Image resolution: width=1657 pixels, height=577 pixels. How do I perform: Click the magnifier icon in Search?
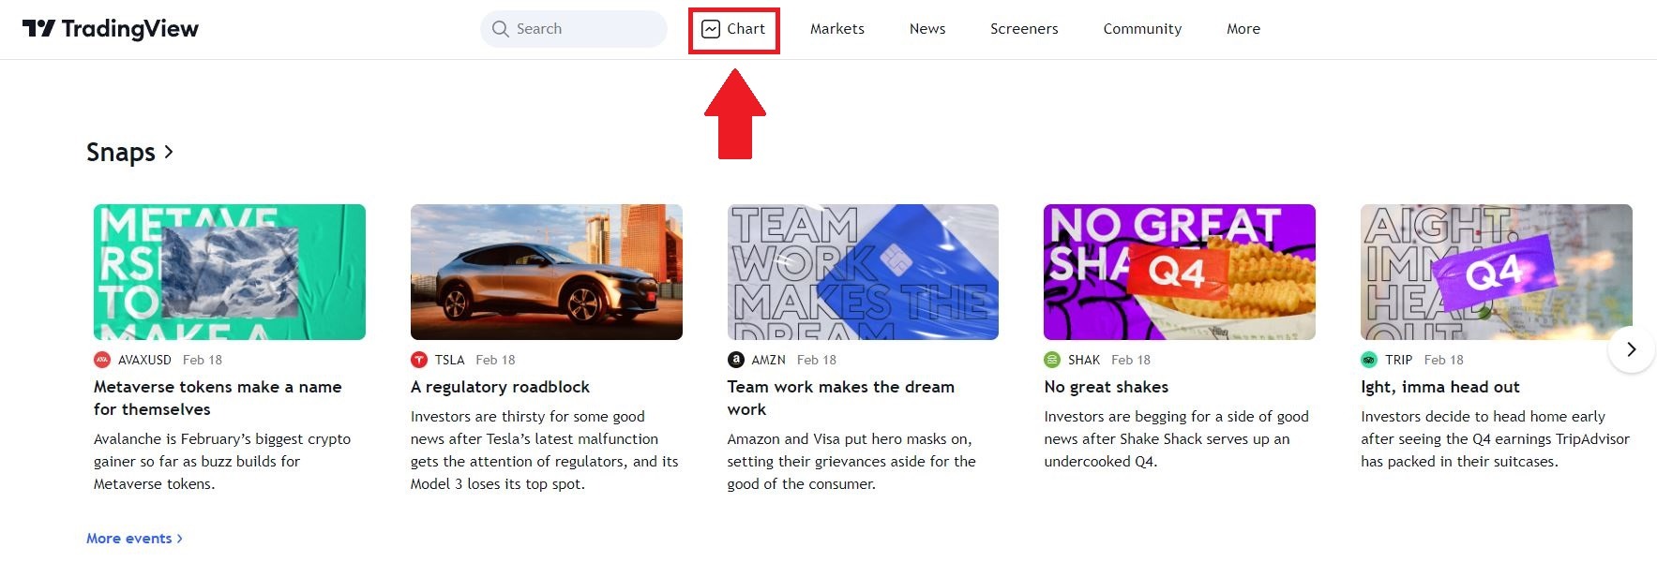(501, 29)
